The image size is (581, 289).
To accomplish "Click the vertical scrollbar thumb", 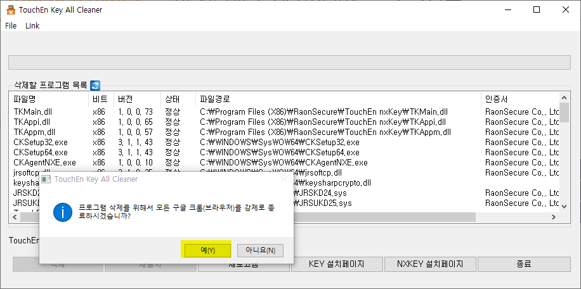I will (565, 112).
